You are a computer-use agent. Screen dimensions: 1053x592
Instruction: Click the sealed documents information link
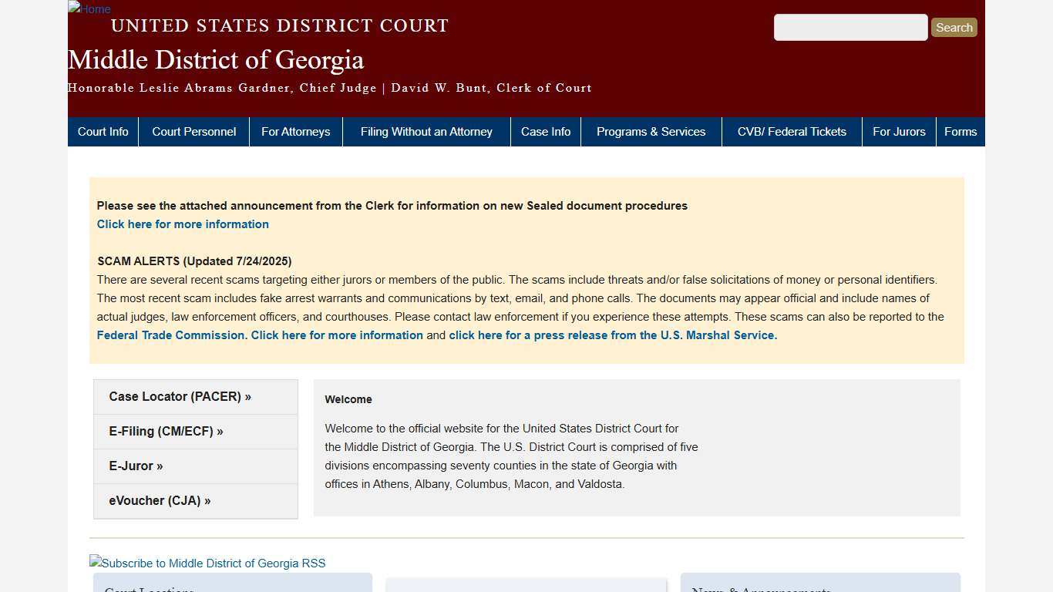click(x=183, y=224)
